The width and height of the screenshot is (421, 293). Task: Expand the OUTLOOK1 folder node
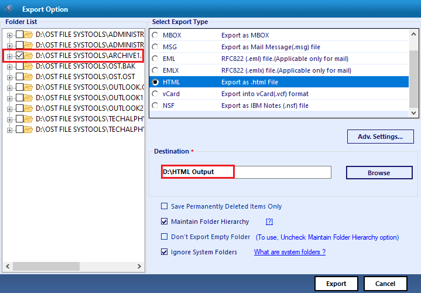[10, 98]
